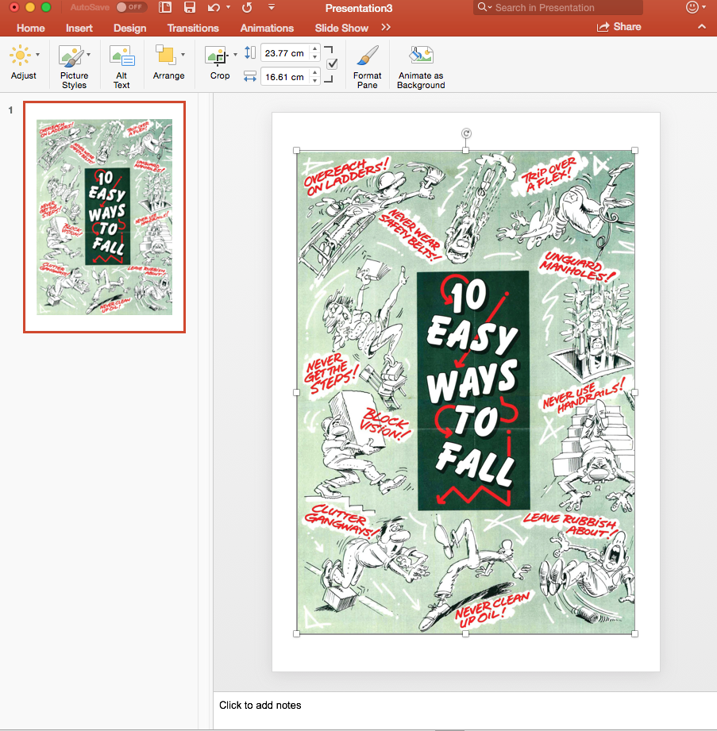Open the Animations tab
717x731 pixels.
point(267,28)
